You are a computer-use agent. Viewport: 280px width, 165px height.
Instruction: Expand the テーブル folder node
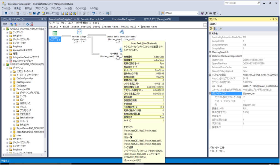(x=14, y=96)
